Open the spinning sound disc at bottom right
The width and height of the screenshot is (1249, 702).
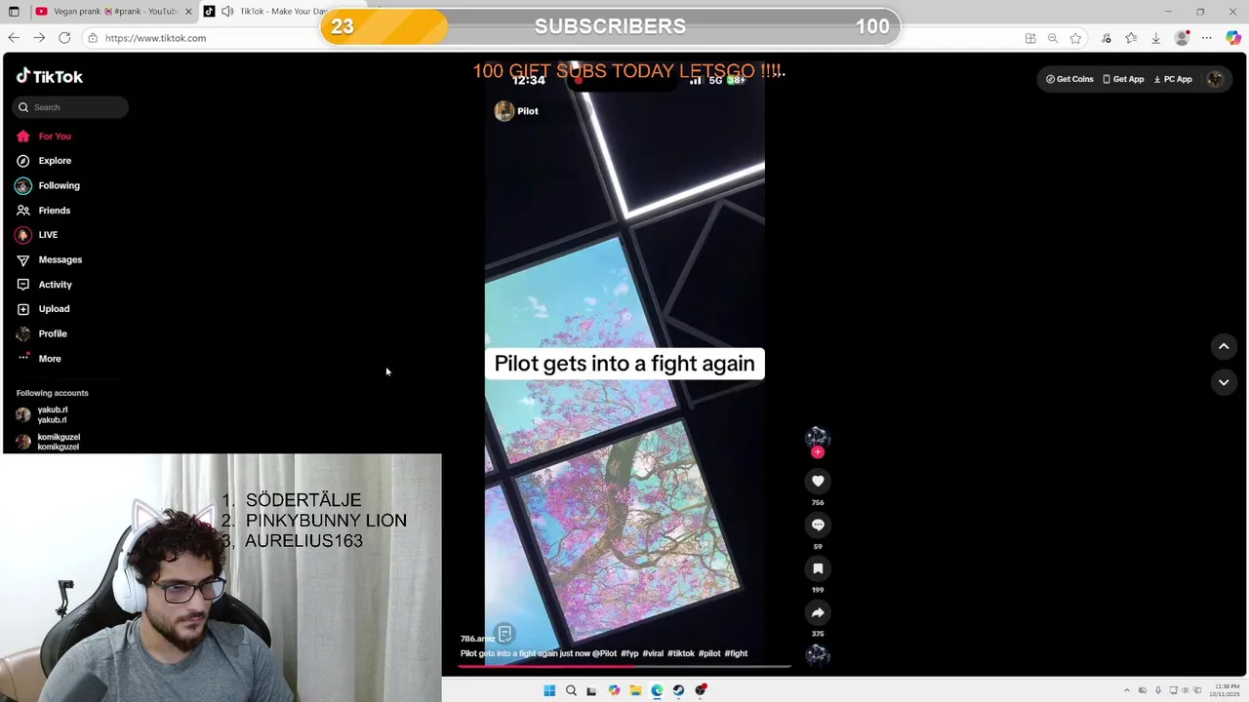tap(818, 654)
